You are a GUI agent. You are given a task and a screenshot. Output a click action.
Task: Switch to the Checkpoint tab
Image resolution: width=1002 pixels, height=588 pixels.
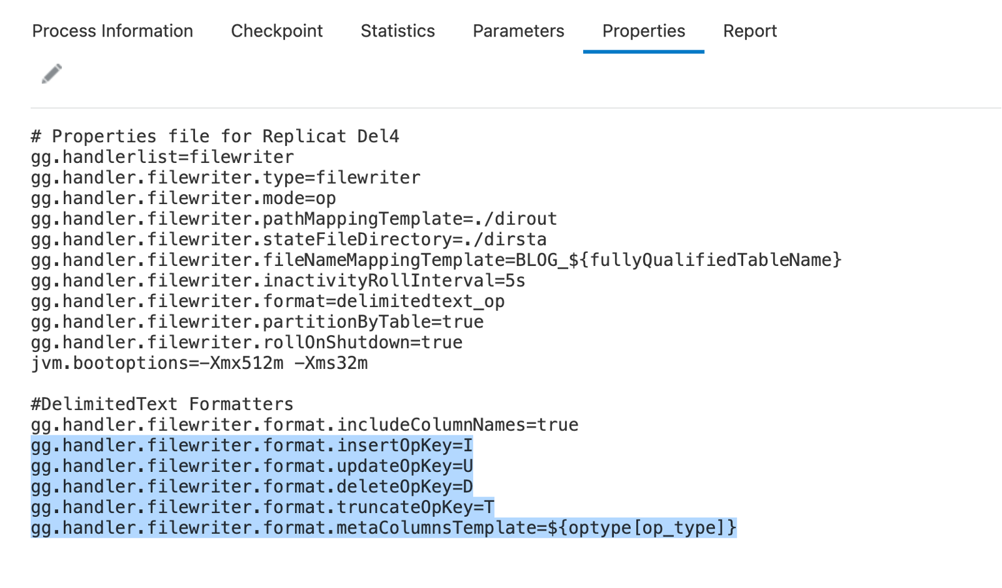(x=277, y=31)
